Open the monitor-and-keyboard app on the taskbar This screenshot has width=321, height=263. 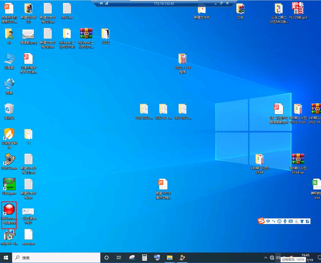click(x=157, y=258)
